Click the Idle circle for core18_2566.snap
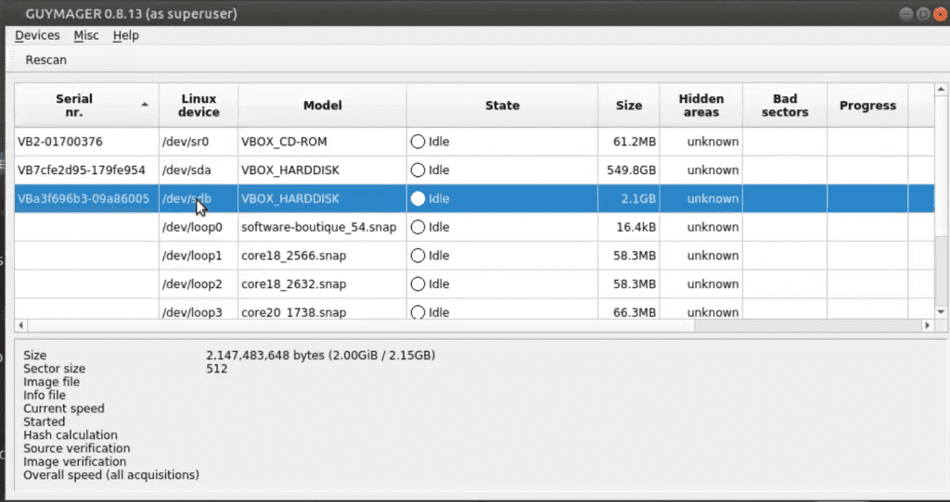Image resolution: width=950 pixels, height=502 pixels. click(417, 256)
